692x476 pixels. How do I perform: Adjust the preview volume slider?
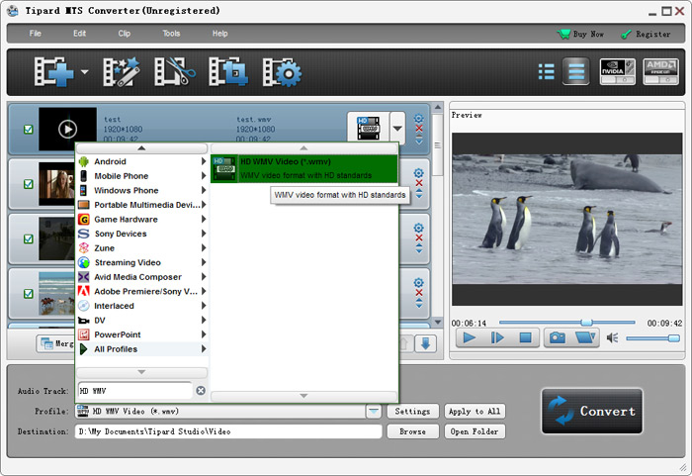click(652, 338)
